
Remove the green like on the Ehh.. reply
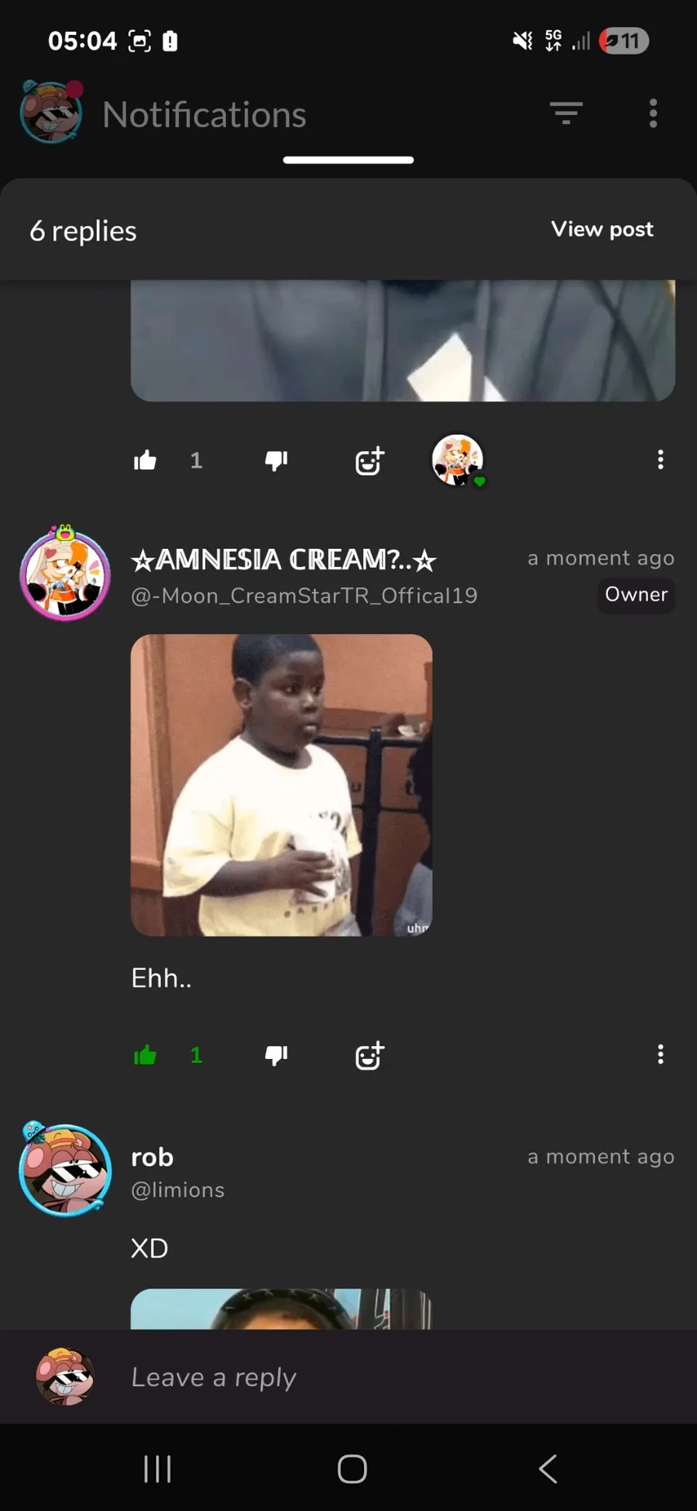pos(145,1055)
